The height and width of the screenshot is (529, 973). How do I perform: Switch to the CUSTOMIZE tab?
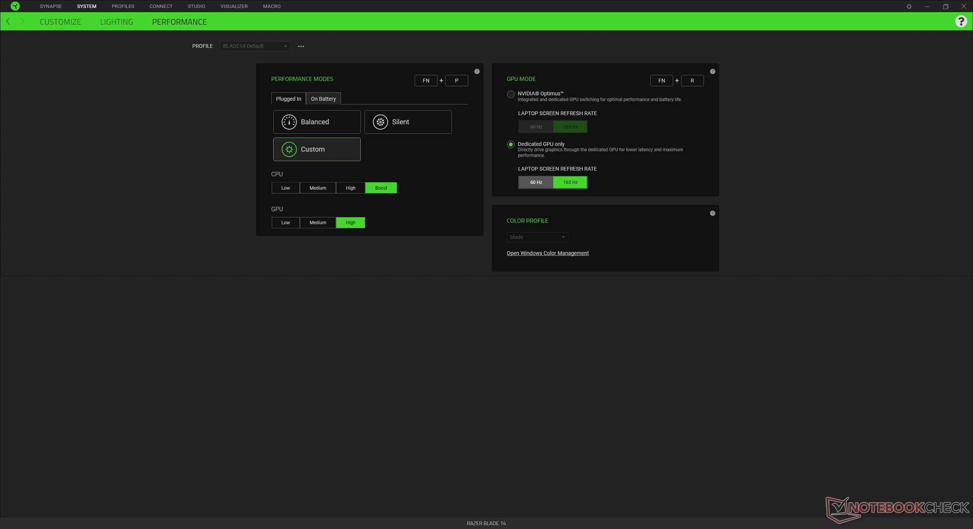pos(60,22)
